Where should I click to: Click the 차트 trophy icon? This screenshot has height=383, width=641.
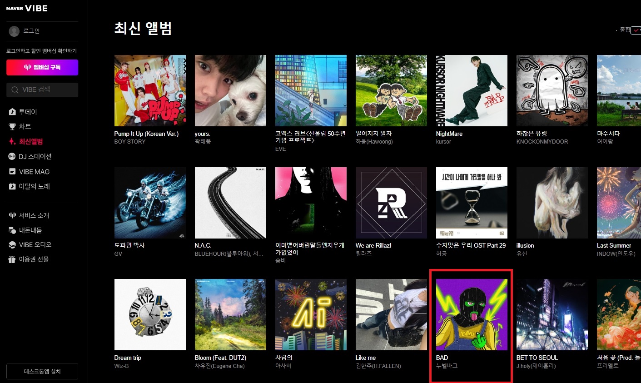(12, 127)
